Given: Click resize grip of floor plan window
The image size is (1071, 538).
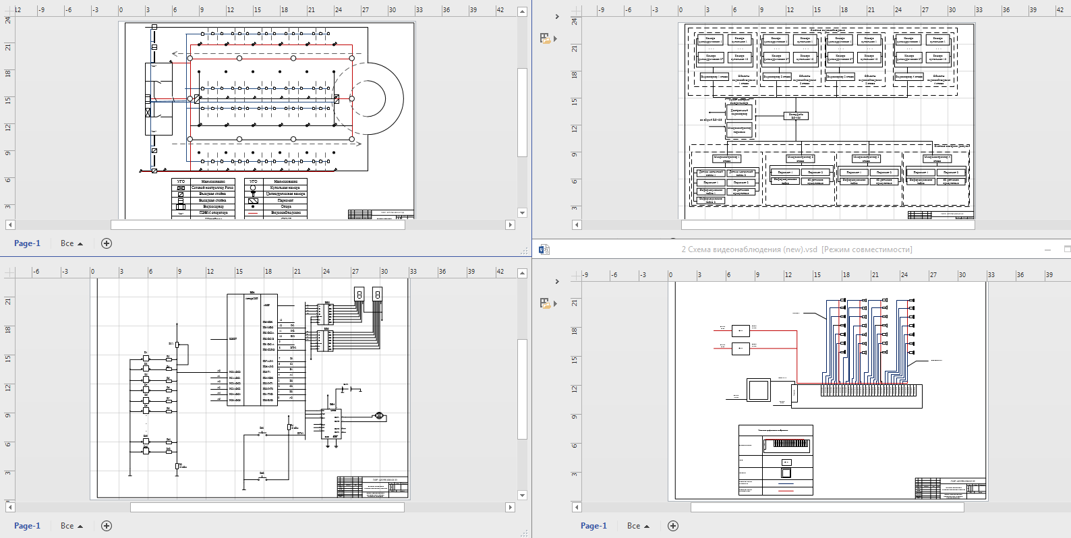Looking at the screenshot, I should coord(525,251).
